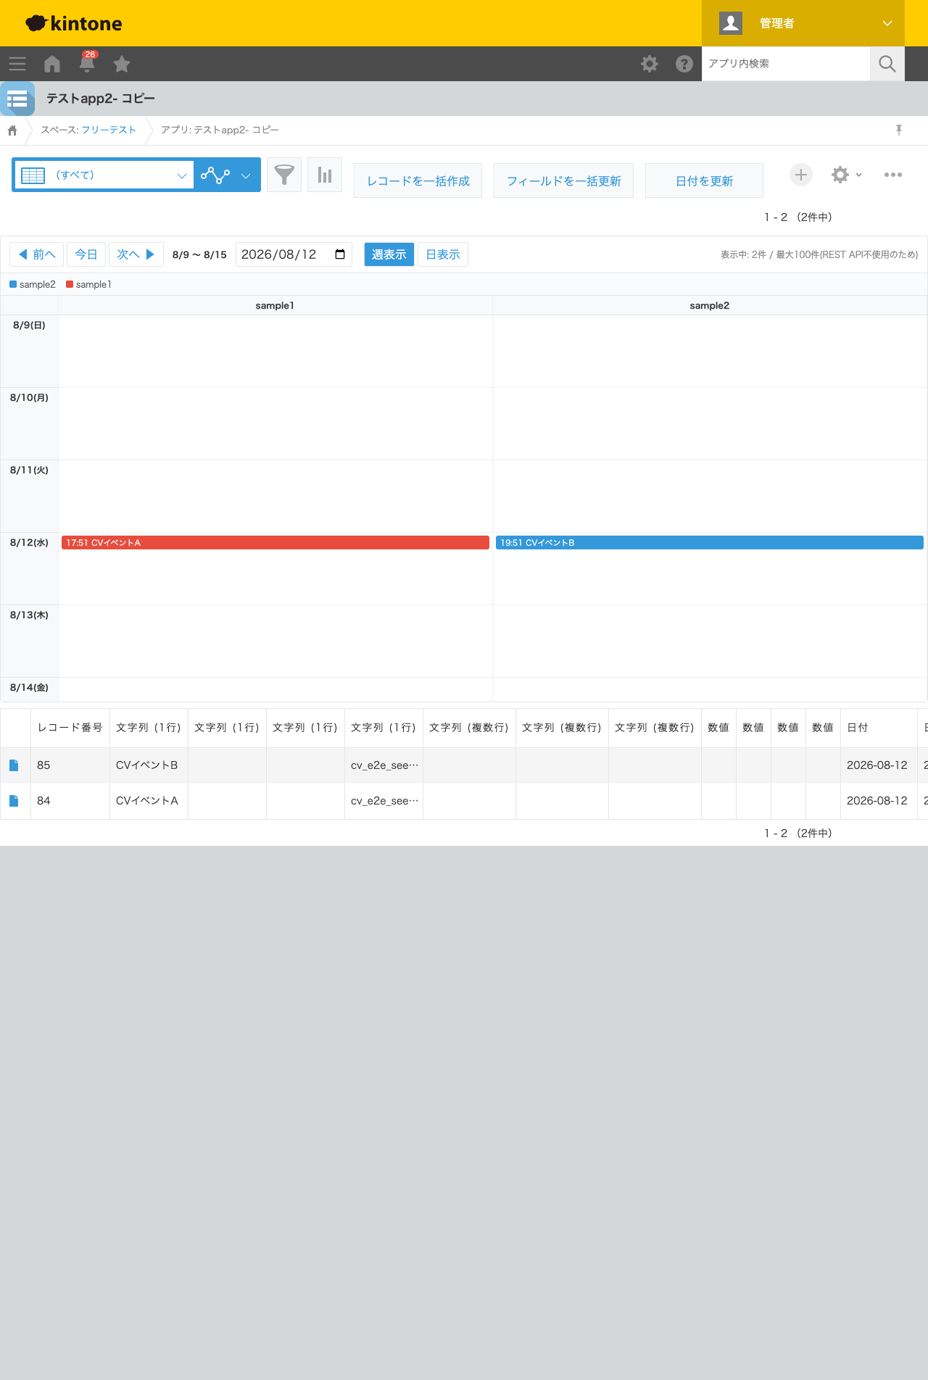This screenshot has height=1380, width=928.
Task: Expand the 管理者 user menu
Action: point(803,23)
